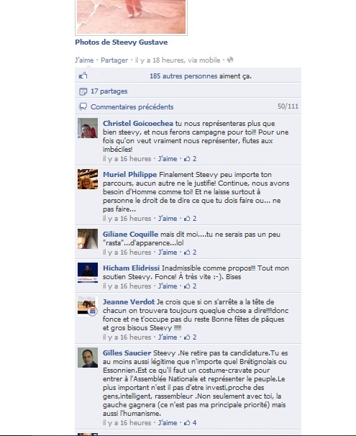Click the globe privacy icon after via mobile
This screenshot has width=356, height=436.
point(230,60)
